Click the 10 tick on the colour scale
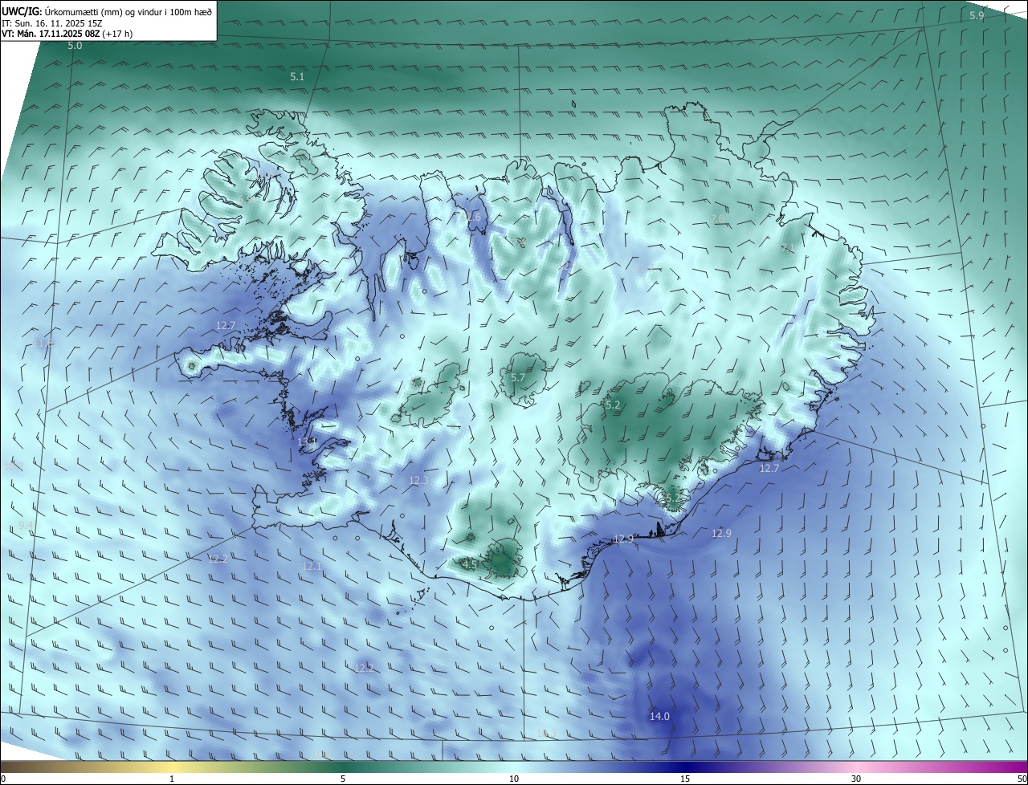This screenshot has height=785, width=1028. click(x=514, y=779)
